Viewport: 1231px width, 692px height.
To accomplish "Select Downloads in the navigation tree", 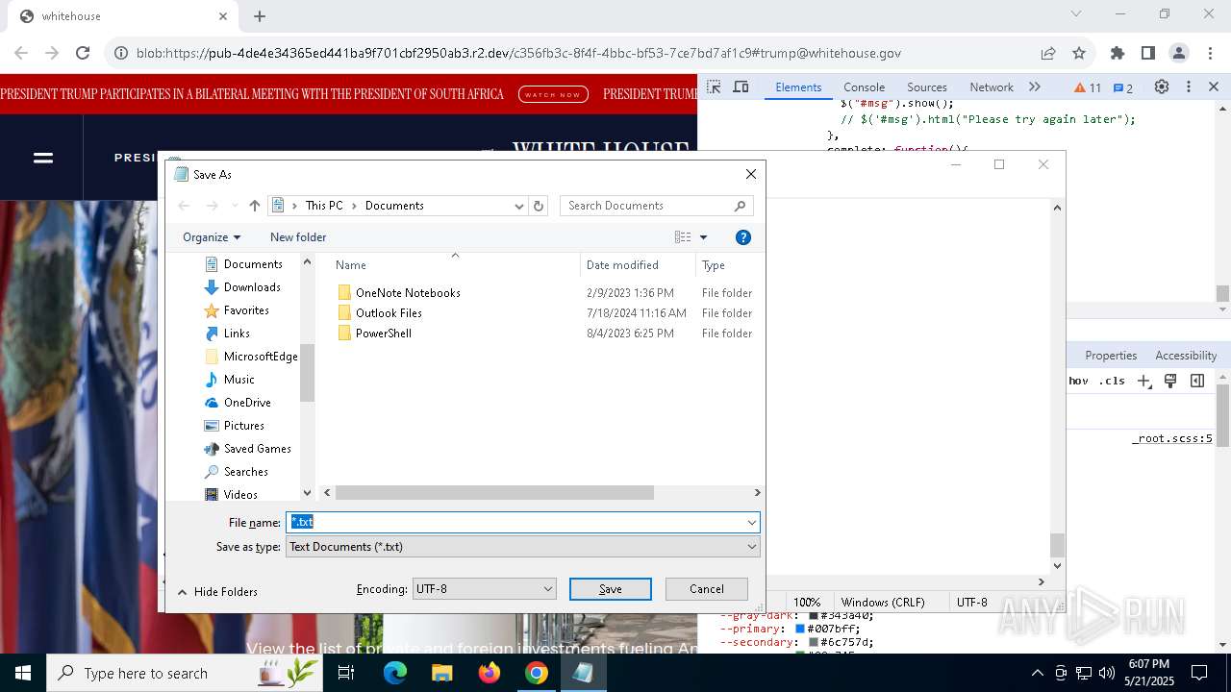I will 242,287.
